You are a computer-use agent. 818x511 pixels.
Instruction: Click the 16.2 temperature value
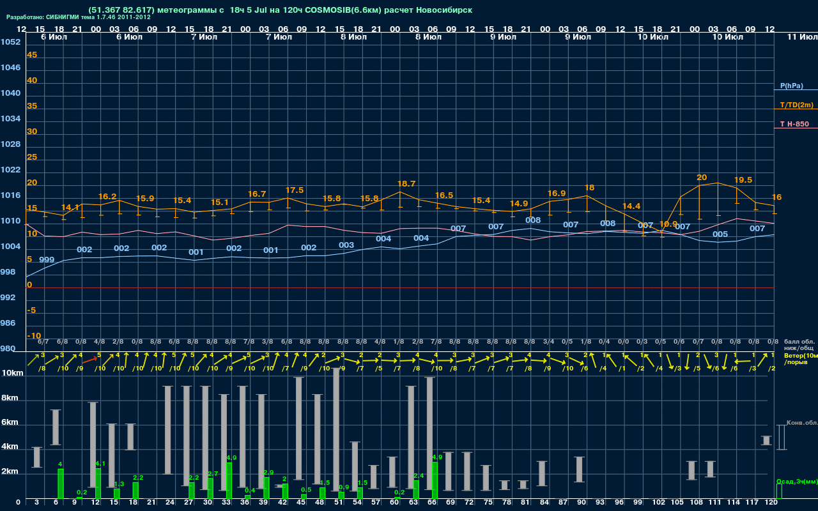click(x=107, y=197)
